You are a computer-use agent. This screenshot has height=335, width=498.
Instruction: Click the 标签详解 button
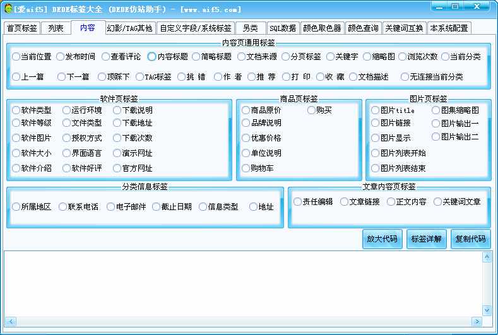426,238
